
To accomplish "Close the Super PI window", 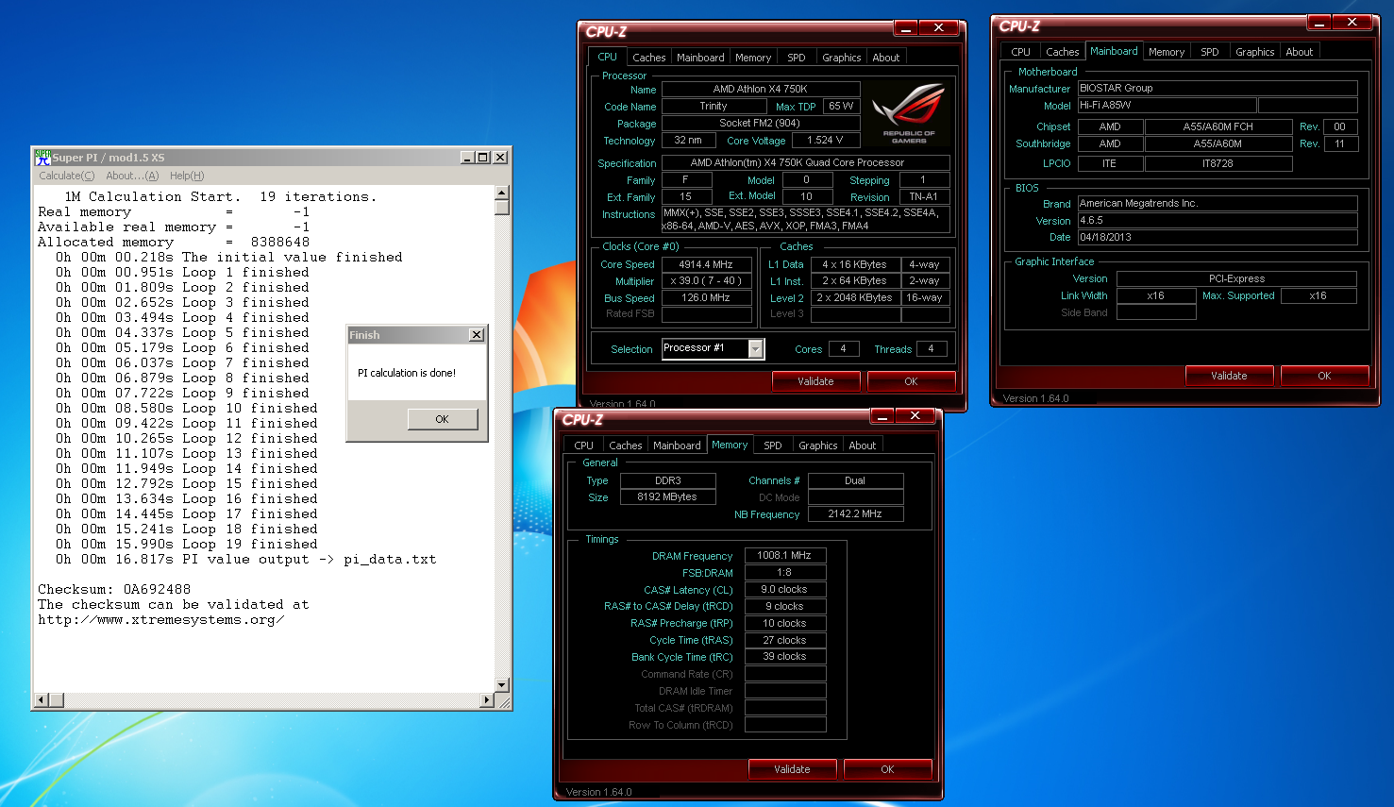I will point(500,158).
